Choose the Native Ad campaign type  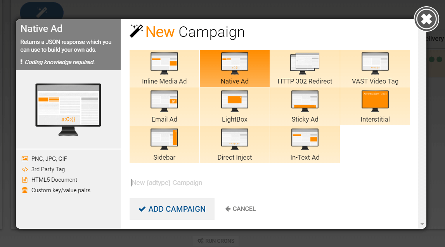click(x=234, y=68)
